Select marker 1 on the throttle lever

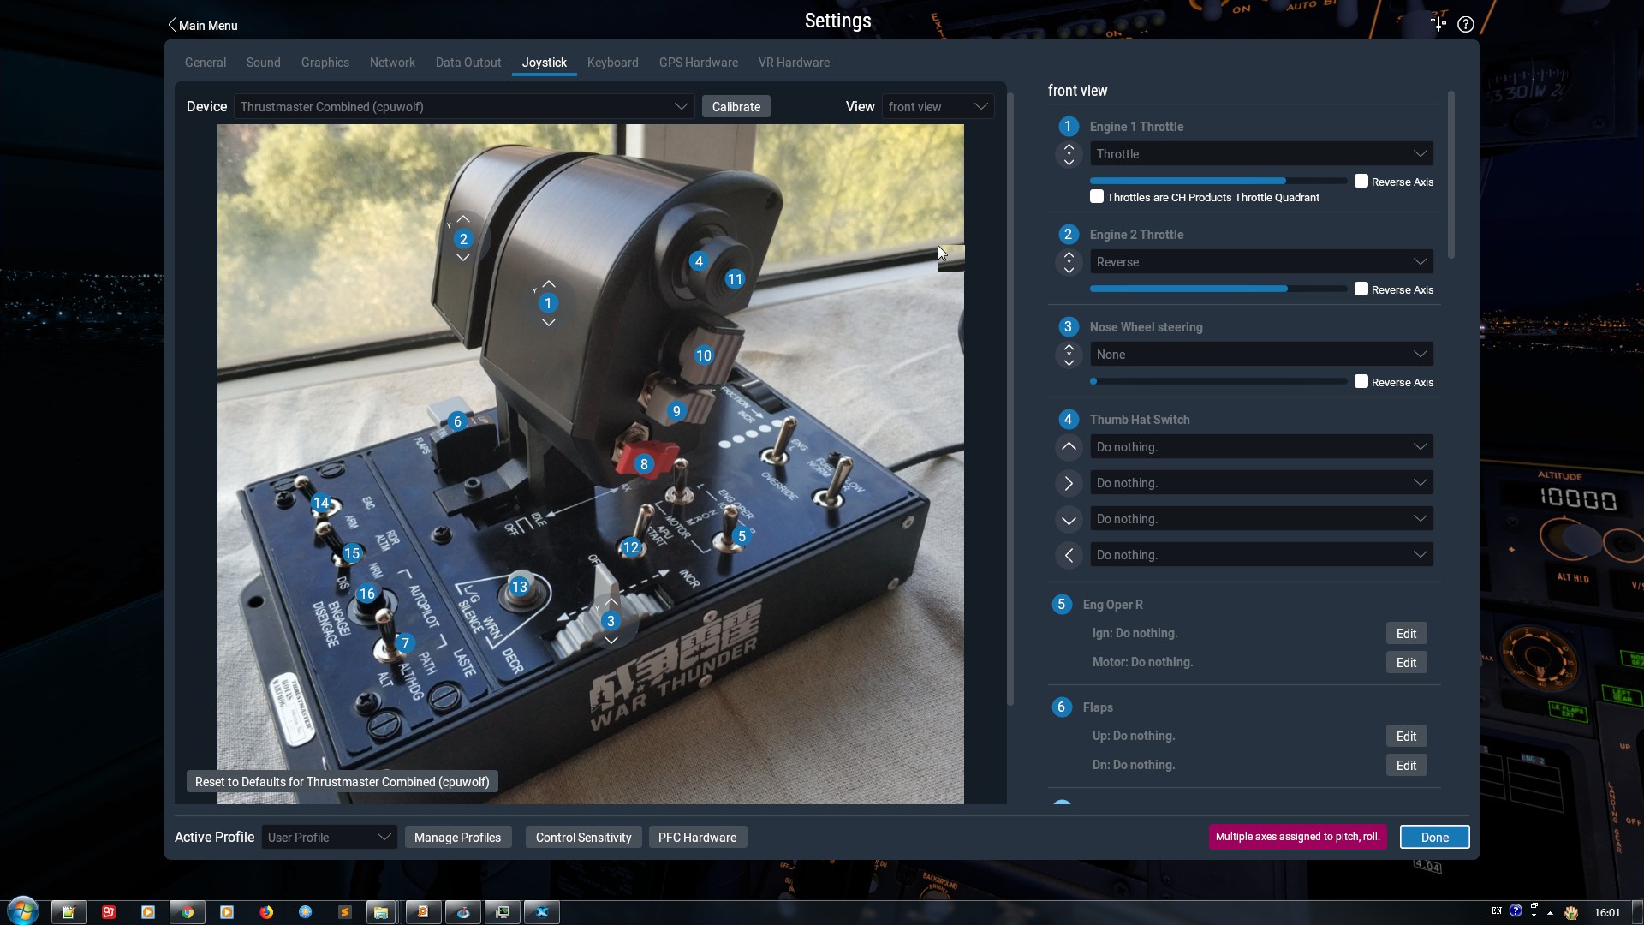[x=548, y=303]
